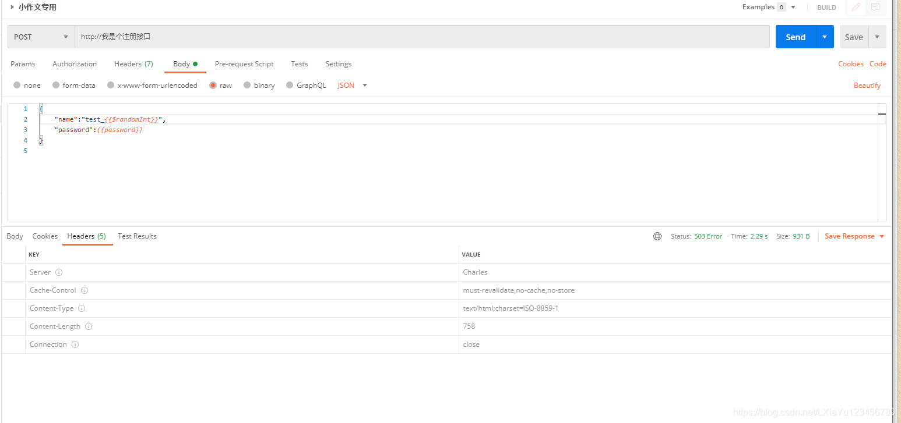This screenshot has width=901, height=423.
Task: Click the info icon next to Connection
Action: pos(75,344)
